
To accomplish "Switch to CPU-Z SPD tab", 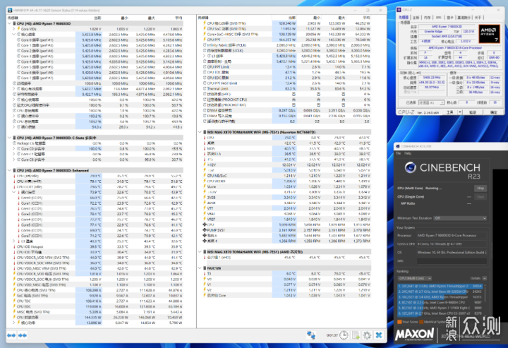I will pos(439,17).
